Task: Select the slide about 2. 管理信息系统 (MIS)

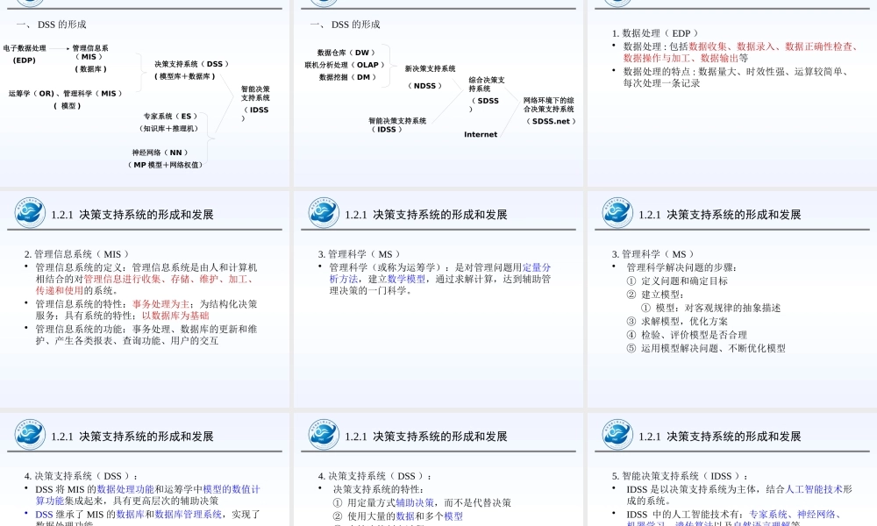Action: click(x=145, y=299)
